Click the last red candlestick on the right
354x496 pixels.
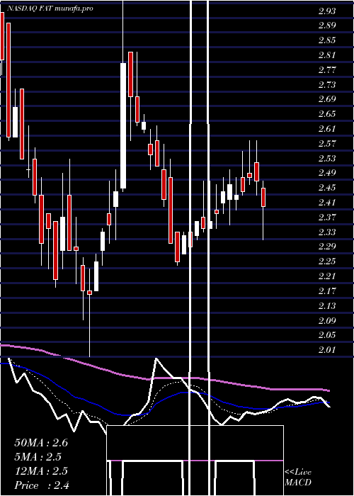[x=263, y=198]
